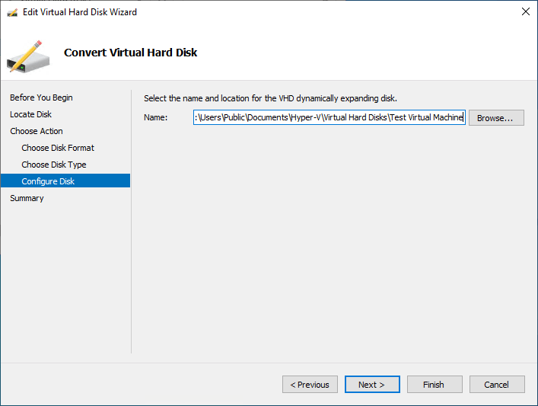Click the VHD dynamically expanding instruction text
Viewport: 538px width, 406px height.
click(x=270, y=98)
